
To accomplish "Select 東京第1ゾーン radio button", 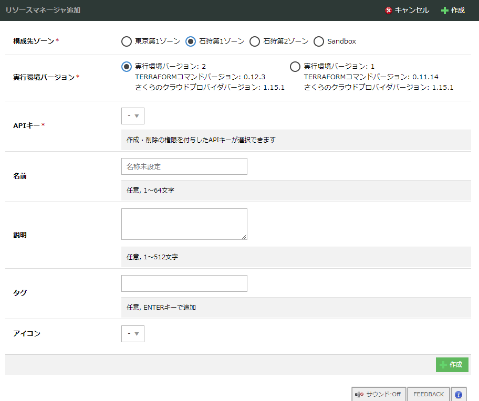I will pos(126,41).
